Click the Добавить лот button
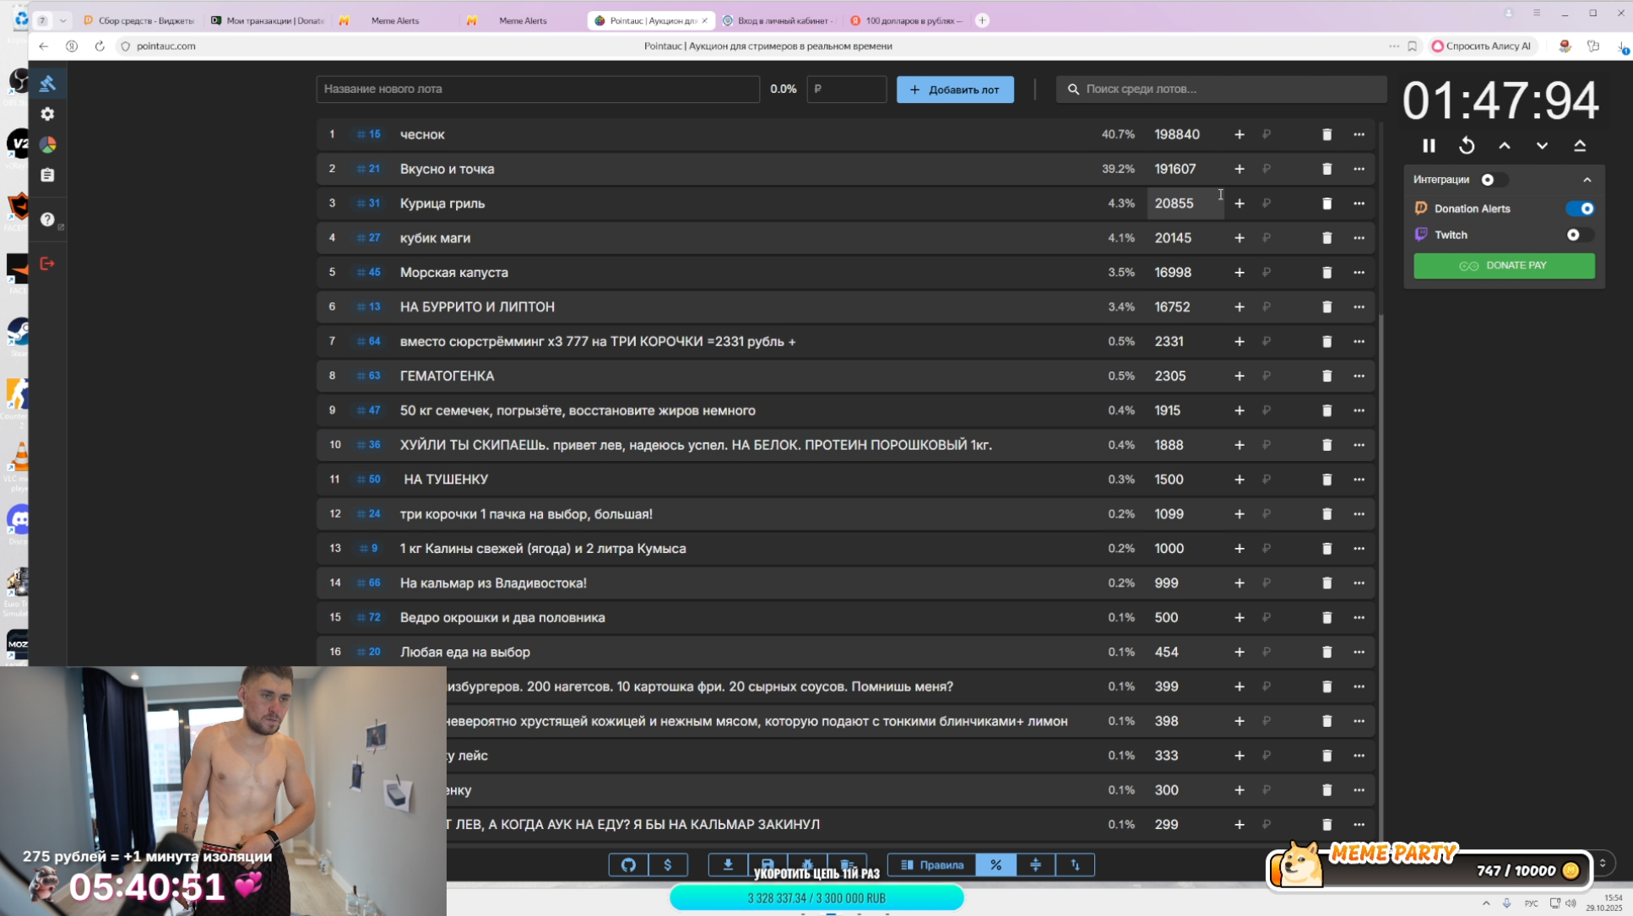This screenshot has height=916, width=1633. tap(955, 89)
